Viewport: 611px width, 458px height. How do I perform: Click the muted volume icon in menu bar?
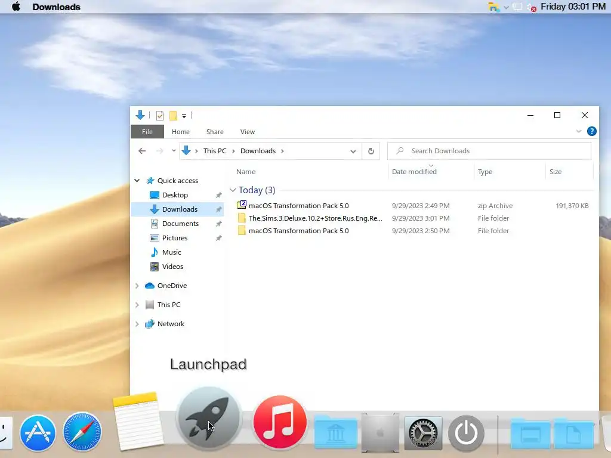click(x=531, y=7)
